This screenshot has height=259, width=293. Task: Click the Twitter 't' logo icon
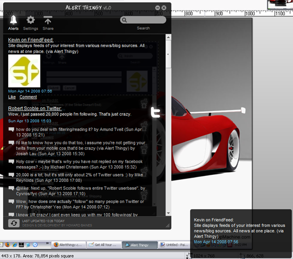click(156, 112)
